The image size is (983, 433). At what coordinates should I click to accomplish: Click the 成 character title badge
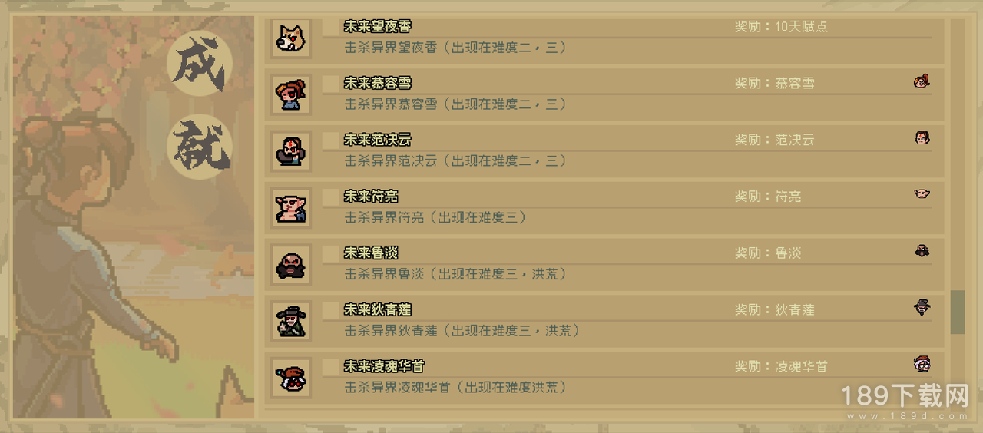tap(199, 65)
